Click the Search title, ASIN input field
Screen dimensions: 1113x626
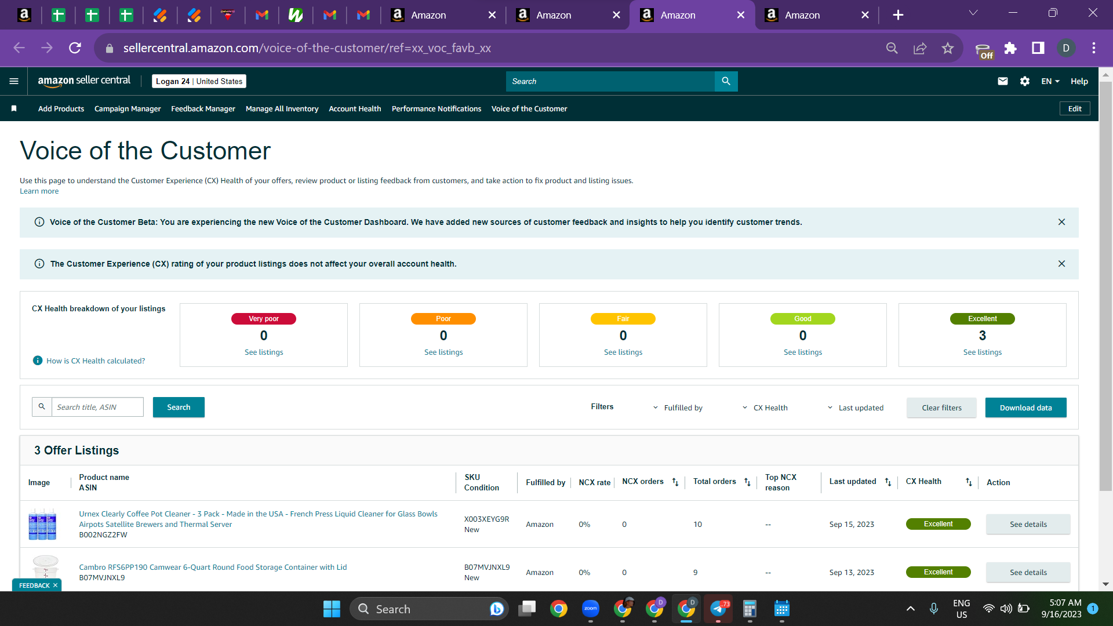(x=97, y=407)
